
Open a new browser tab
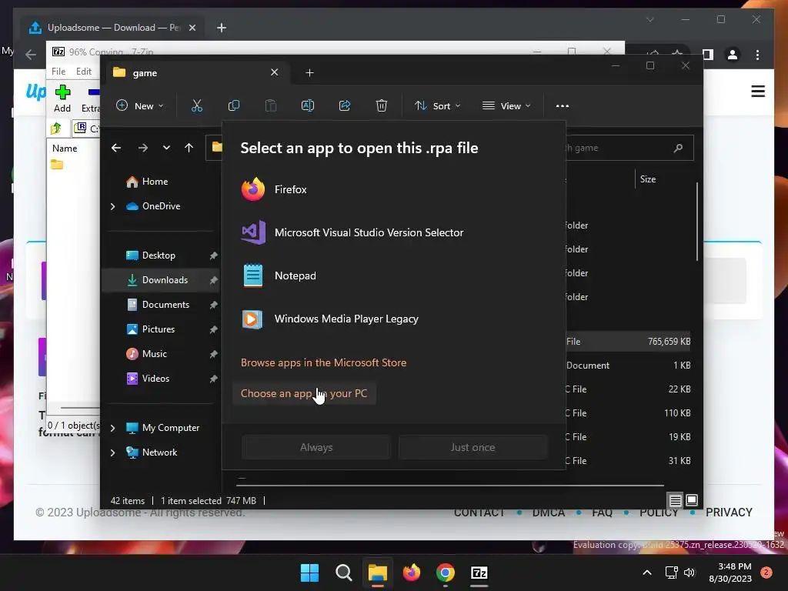point(222,28)
